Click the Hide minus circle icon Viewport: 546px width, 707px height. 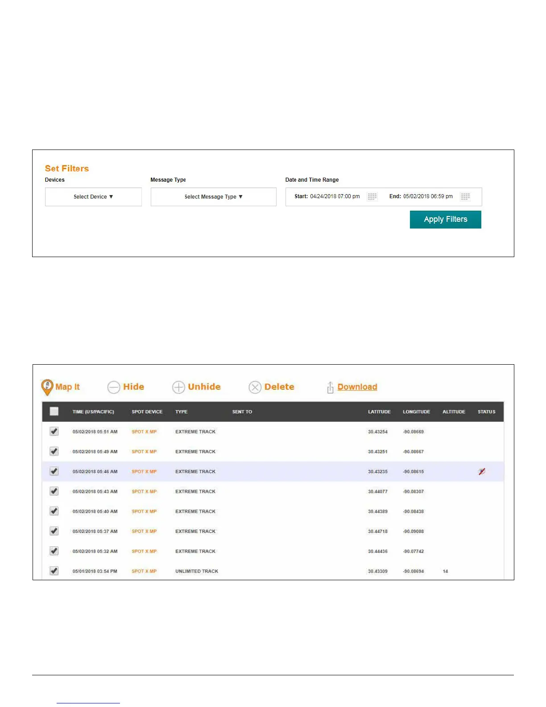[x=114, y=387]
